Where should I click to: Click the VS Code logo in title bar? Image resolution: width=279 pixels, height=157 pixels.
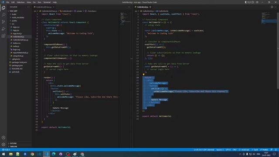click(x=3, y=2)
